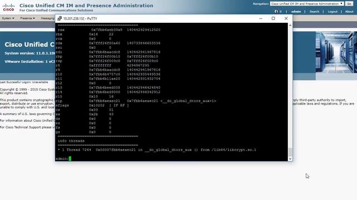Click the 'info threads' line in the terminal
Screen dimensions: 357x200
pos(71,141)
